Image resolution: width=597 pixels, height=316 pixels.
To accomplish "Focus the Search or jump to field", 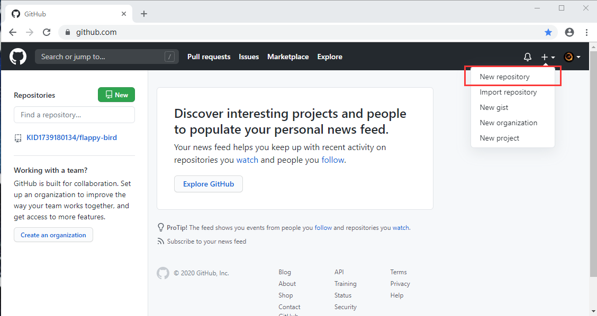I will click(x=106, y=57).
